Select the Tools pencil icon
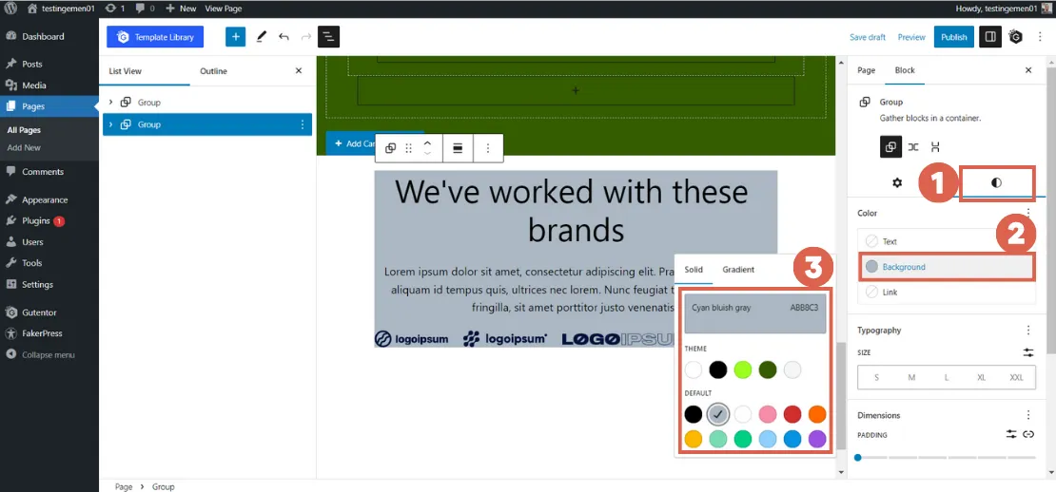Image resolution: width=1056 pixels, height=492 pixels. click(262, 37)
